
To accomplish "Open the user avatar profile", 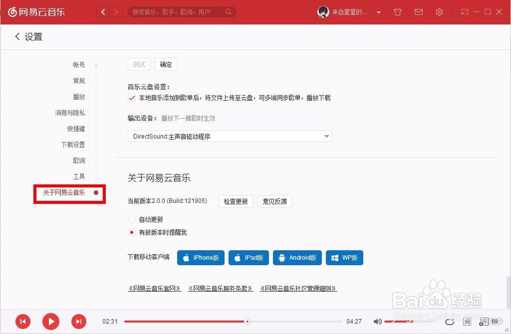I will tap(323, 12).
